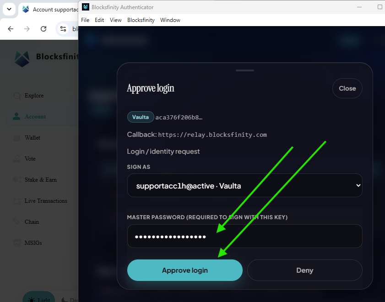385x302 pixels.
Task: Open the site information icon in address bar
Action: click(63, 29)
